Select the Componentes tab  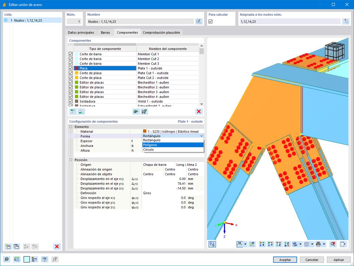point(127,32)
